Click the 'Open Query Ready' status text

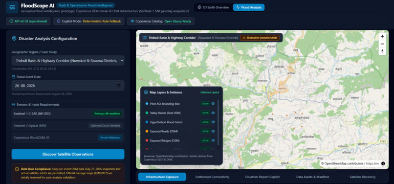tap(177, 22)
